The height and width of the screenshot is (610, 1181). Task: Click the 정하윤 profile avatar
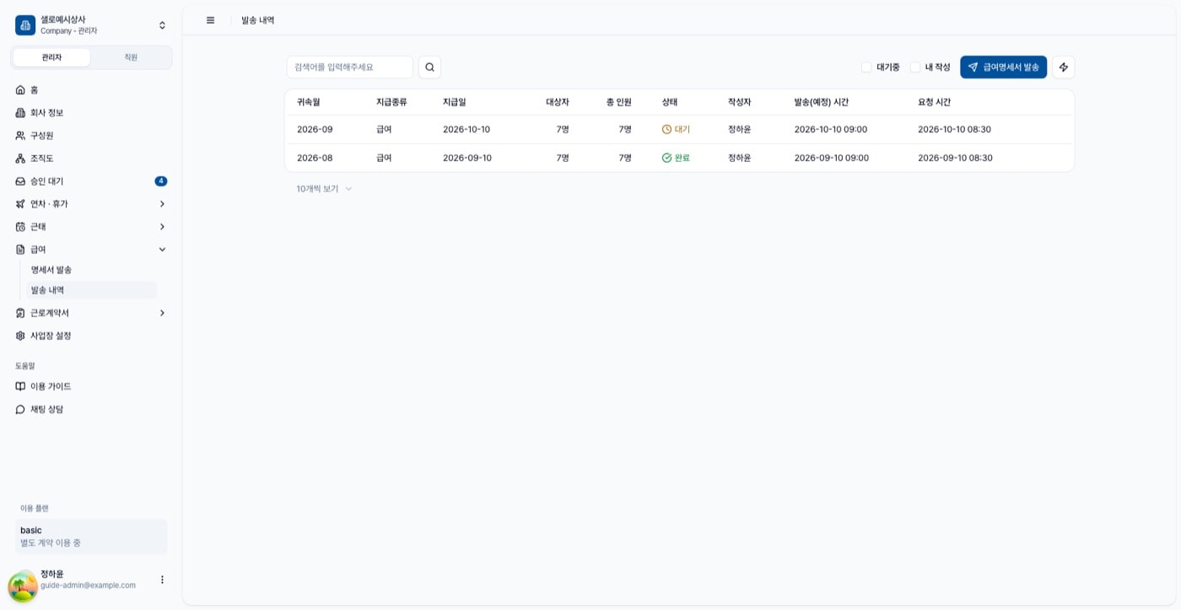coord(23,586)
